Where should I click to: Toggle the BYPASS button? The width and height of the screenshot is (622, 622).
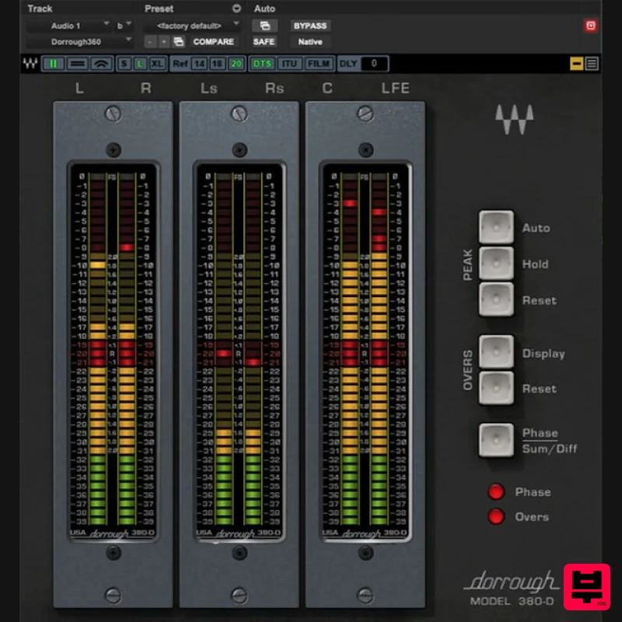tap(310, 26)
